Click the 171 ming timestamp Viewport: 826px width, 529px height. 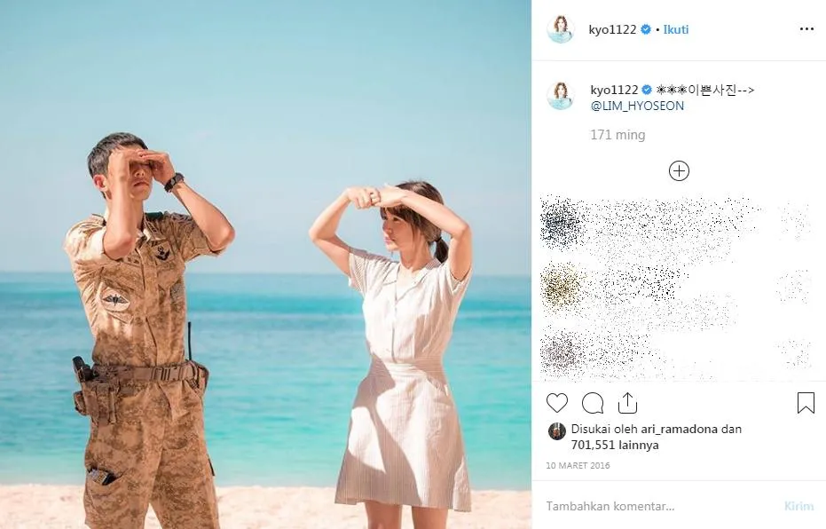[x=618, y=136]
